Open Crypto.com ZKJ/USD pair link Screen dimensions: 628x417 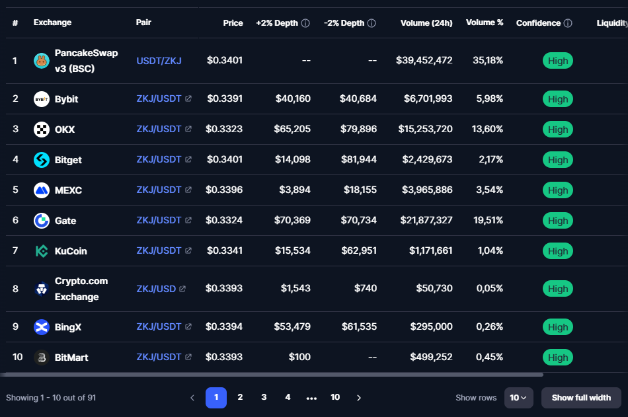point(156,289)
